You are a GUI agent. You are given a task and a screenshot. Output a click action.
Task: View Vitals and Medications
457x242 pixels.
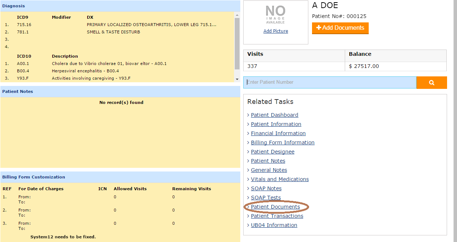[280, 179]
